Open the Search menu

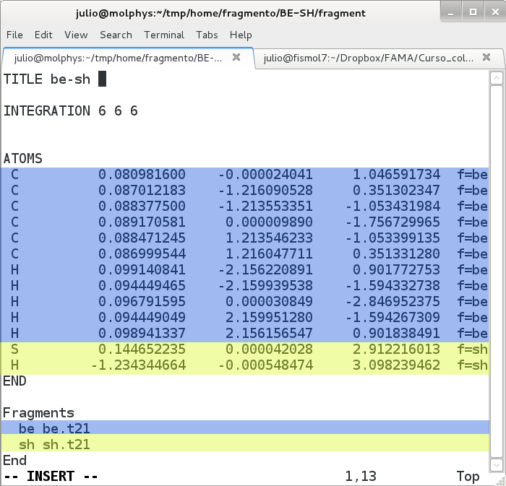click(116, 35)
